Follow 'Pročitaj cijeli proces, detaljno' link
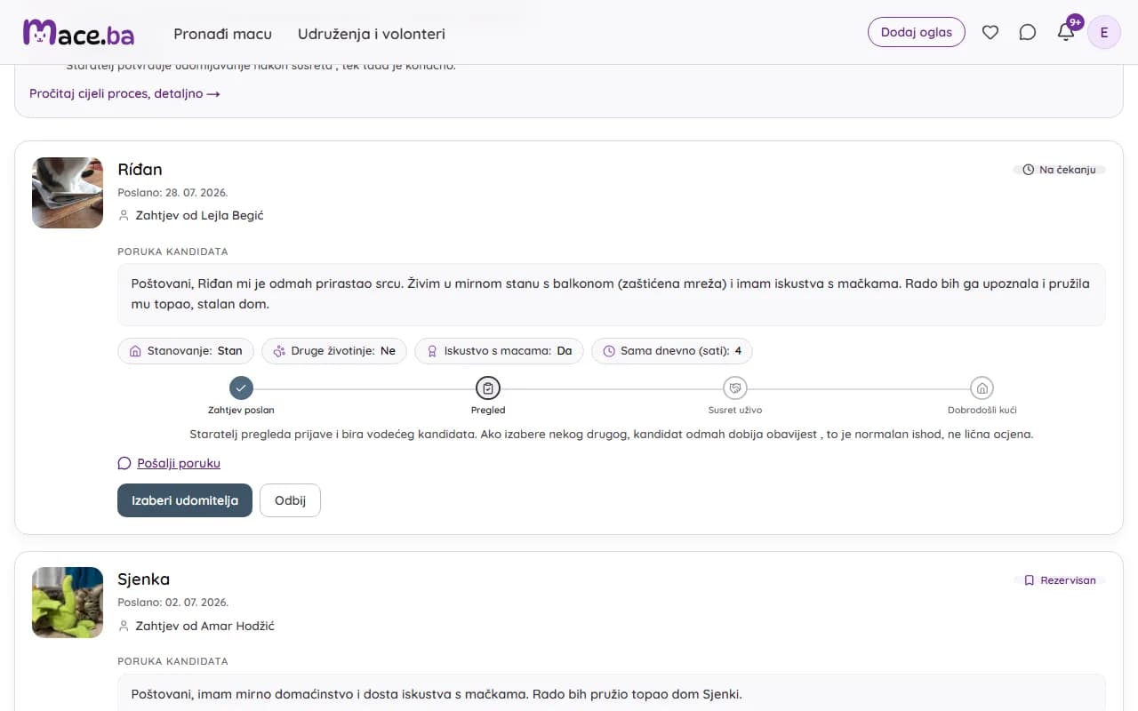1138x711 pixels. click(x=124, y=93)
